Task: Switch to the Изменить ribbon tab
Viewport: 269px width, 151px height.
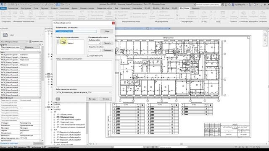Action: [195, 8]
